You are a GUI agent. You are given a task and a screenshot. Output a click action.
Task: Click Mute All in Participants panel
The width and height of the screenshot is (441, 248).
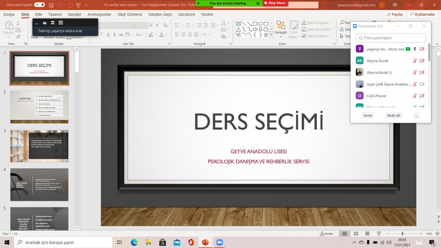point(393,116)
